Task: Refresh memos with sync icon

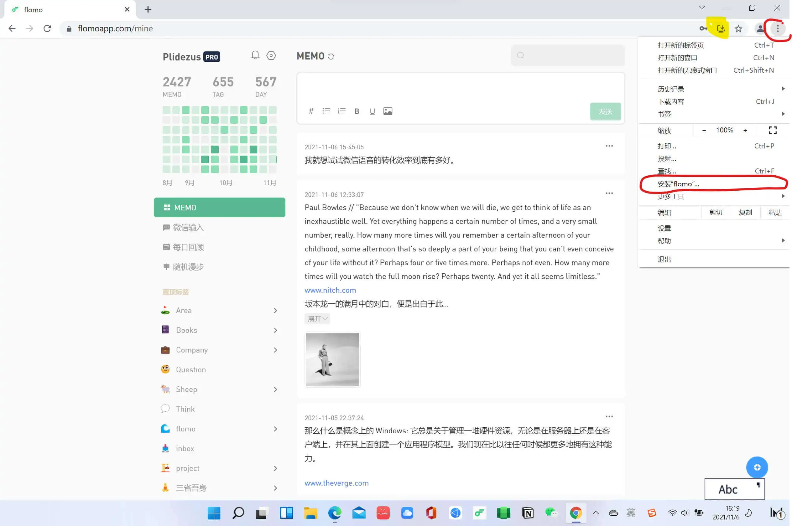Action: click(x=331, y=56)
